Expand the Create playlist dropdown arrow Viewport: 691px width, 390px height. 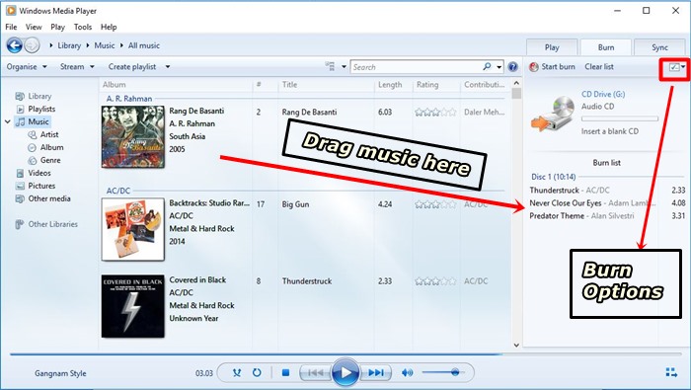tap(168, 67)
